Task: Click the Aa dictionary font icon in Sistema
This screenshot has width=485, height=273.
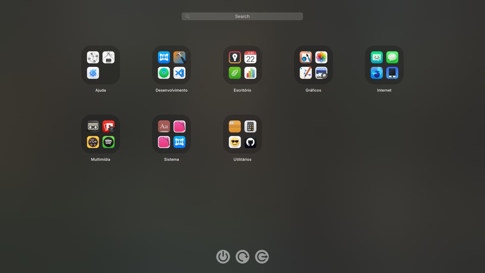Action: [x=164, y=126]
